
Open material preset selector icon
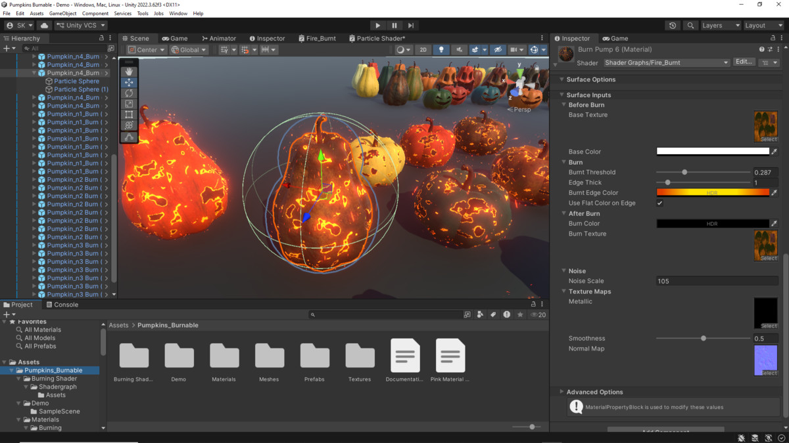[x=770, y=49]
